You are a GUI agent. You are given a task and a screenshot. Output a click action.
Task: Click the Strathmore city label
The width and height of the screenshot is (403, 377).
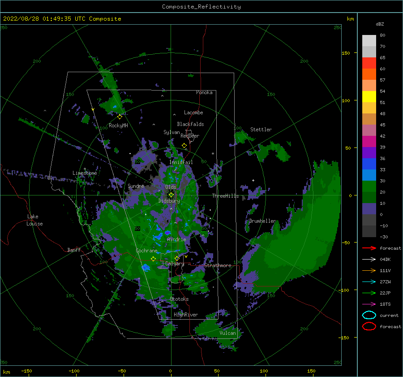218,265
